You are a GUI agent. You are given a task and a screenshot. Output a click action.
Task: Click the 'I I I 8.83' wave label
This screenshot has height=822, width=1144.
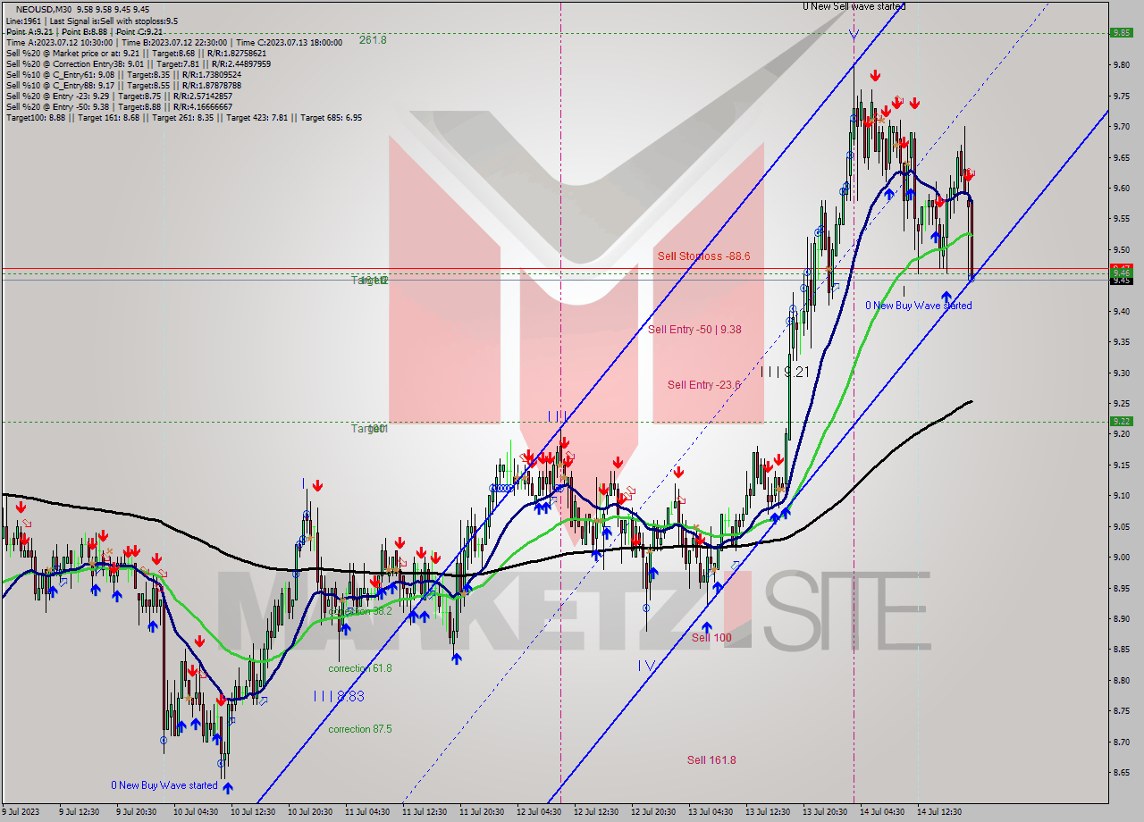pyautogui.click(x=339, y=696)
